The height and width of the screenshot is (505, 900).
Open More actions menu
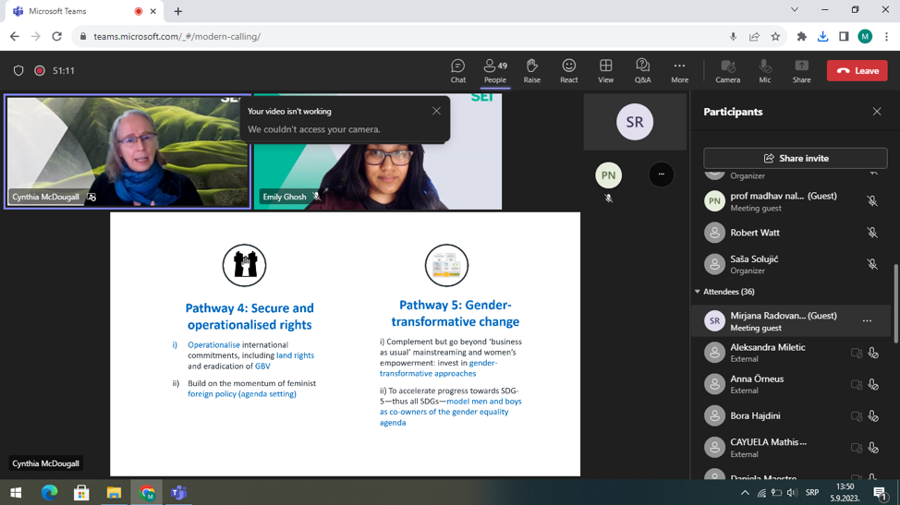point(679,70)
